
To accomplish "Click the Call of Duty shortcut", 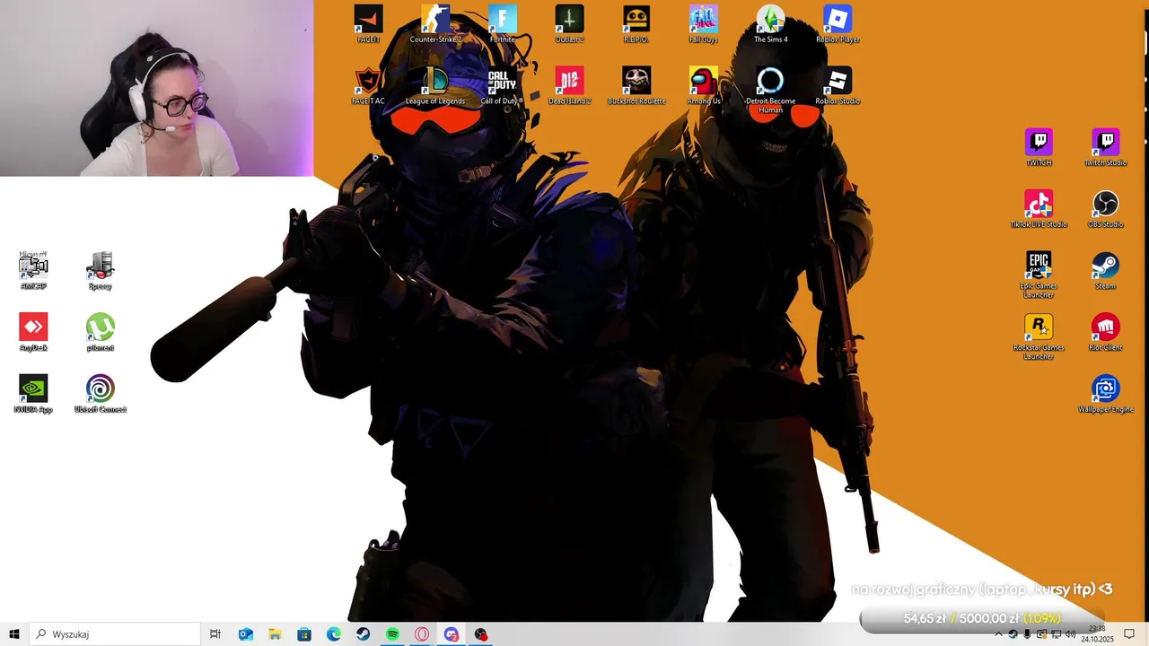I will click(503, 86).
